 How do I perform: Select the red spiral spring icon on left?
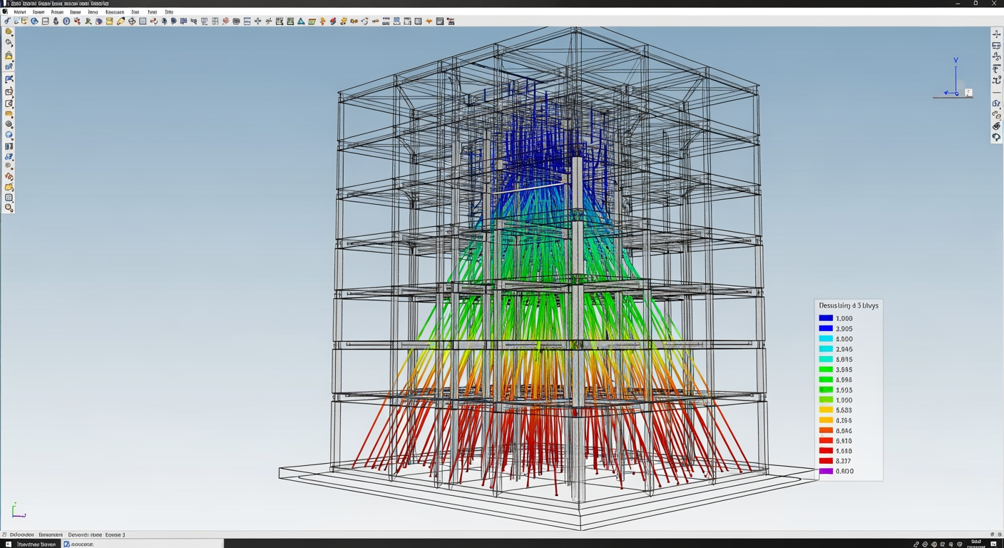pyautogui.click(x=9, y=176)
